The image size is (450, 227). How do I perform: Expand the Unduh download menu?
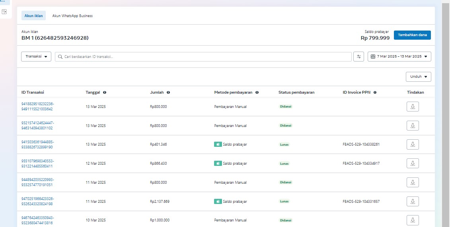tap(418, 77)
